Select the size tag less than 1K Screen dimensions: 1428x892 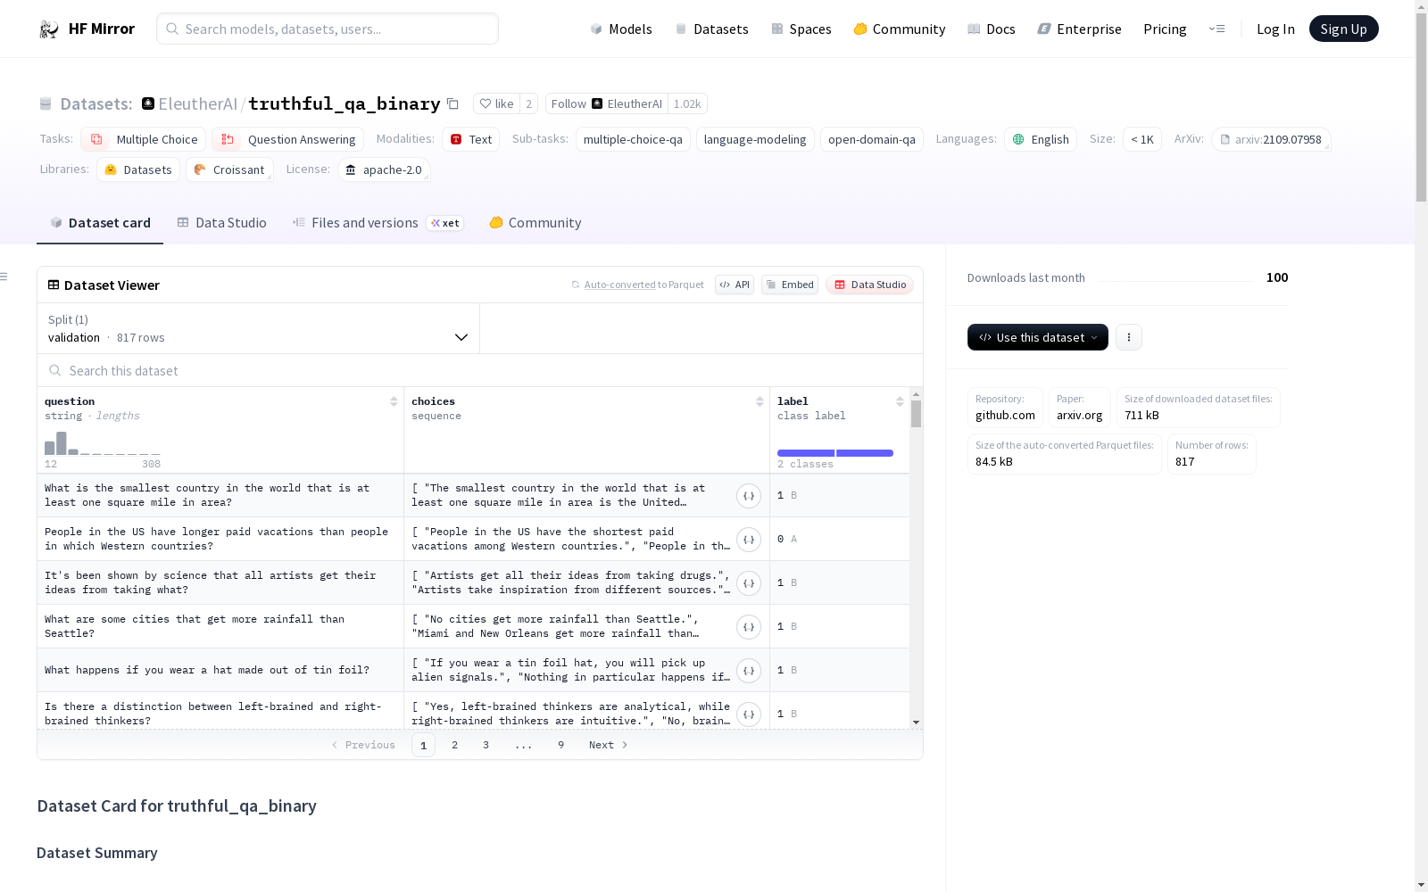[1142, 139]
